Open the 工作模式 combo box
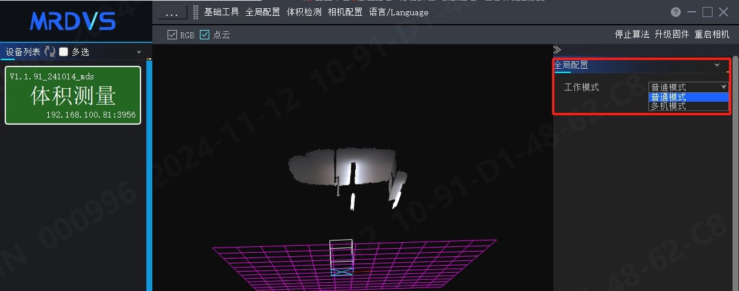Viewport: 739px width, 291px height. 688,87
